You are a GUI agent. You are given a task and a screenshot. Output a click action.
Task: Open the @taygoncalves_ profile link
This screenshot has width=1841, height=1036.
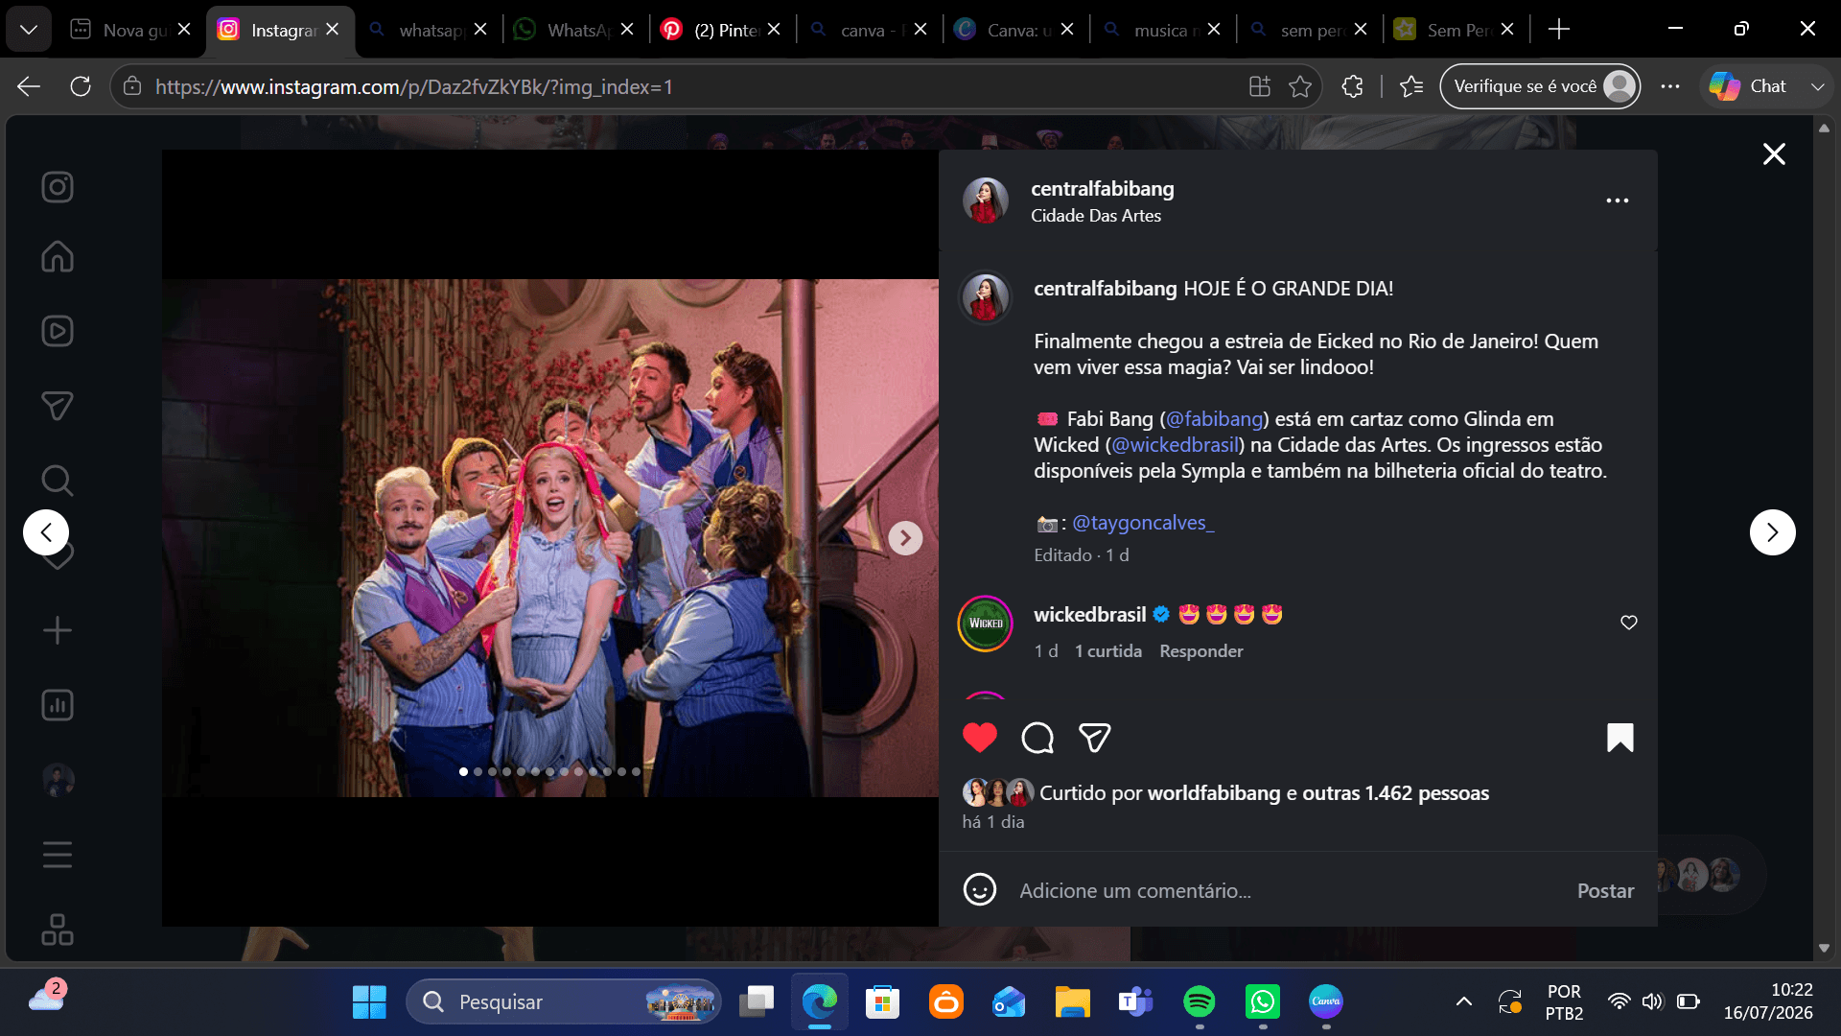pos(1143,523)
